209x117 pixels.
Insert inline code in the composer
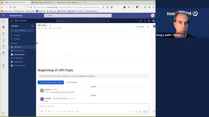(x=61, y=112)
